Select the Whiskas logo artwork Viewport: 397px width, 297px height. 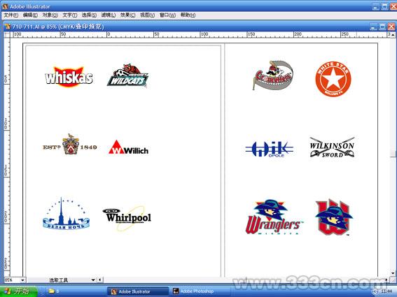69,77
